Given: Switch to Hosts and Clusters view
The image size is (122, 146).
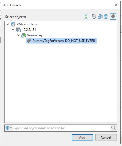Looking at the screenshot, I should tap(94, 17).
